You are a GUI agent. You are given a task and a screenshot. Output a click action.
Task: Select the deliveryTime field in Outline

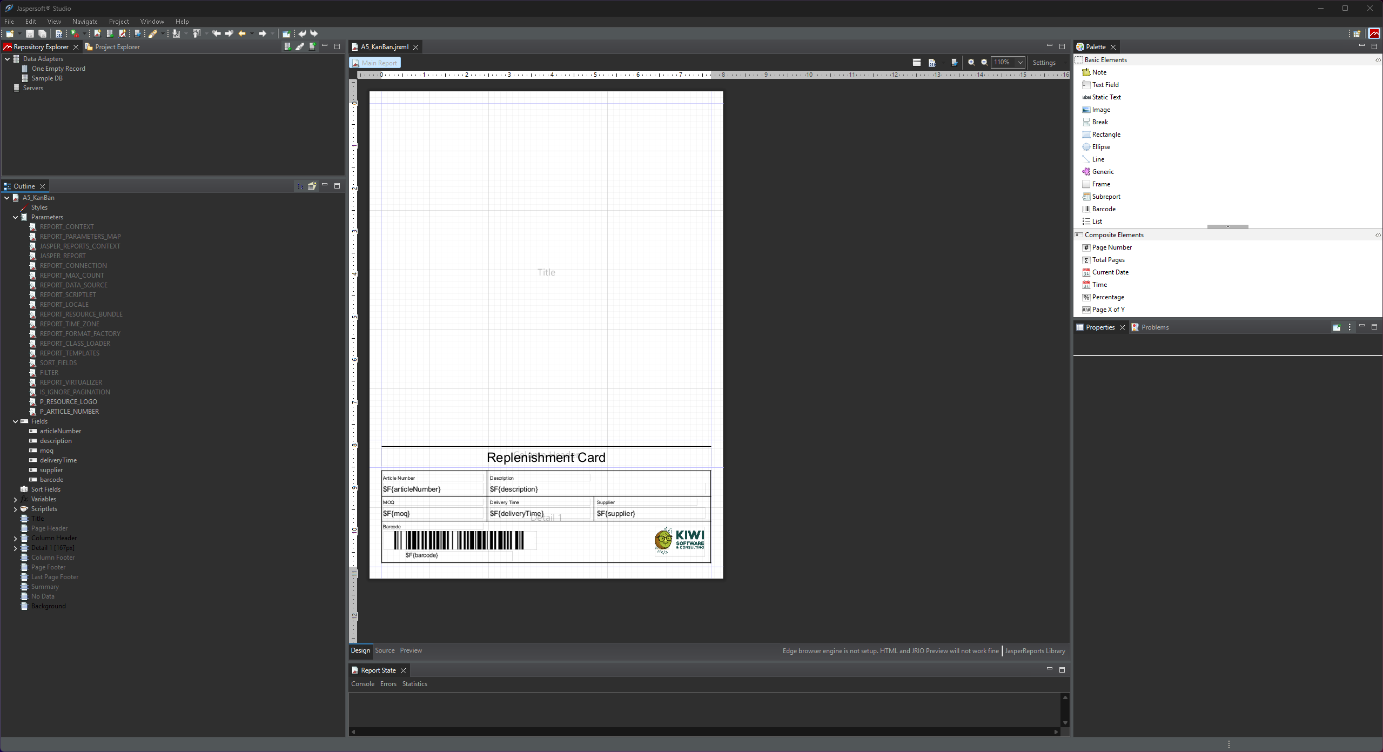coord(58,460)
